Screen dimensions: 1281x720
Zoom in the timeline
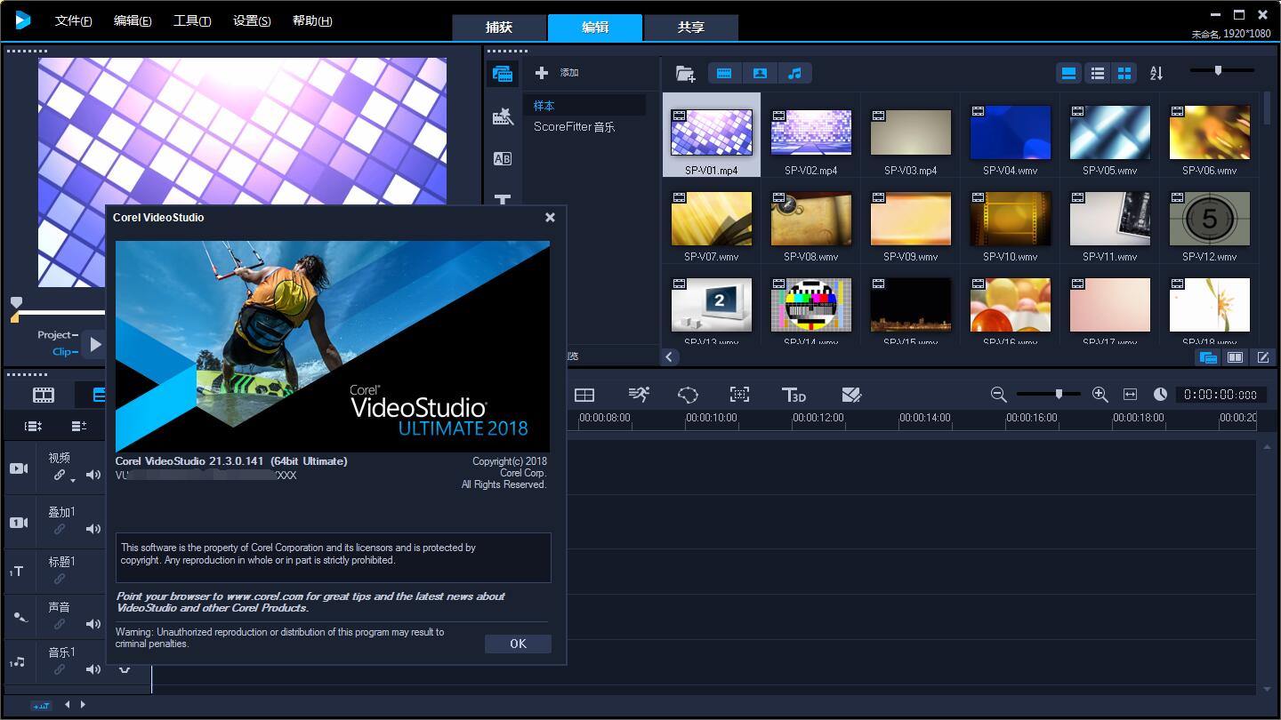[1100, 395]
